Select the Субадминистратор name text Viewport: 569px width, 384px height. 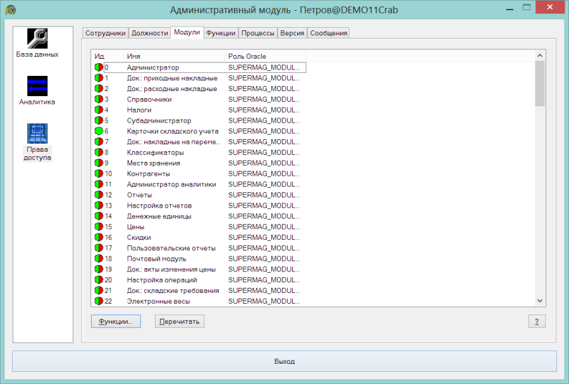coord(159,120)
